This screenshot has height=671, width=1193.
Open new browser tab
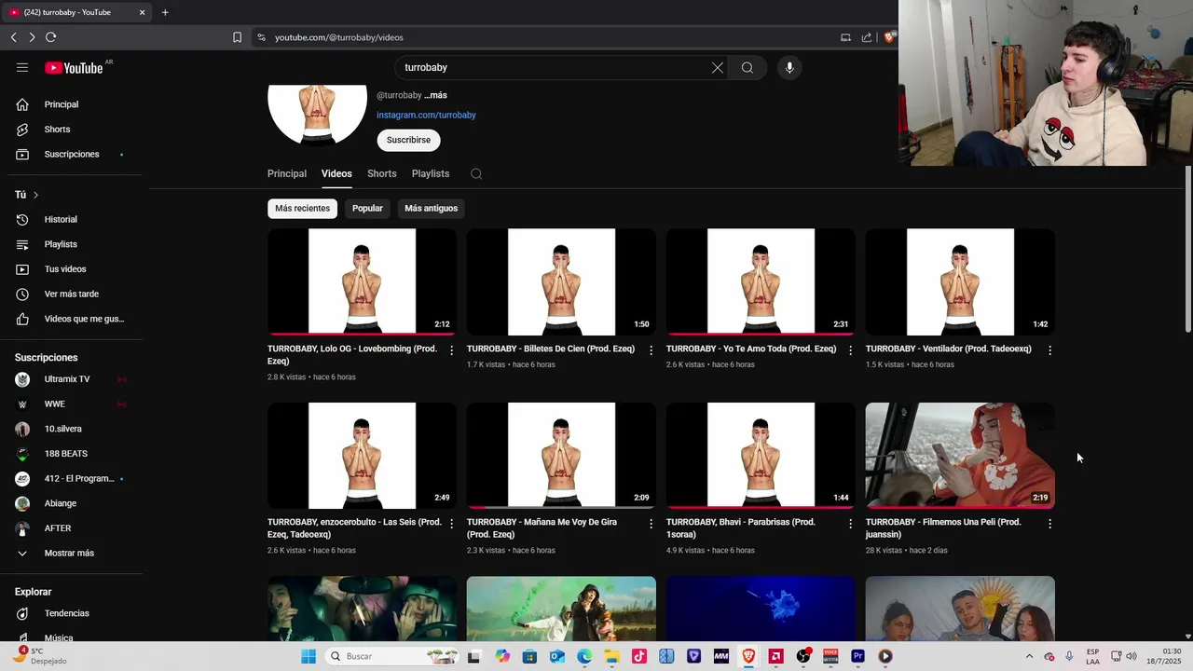point(165,12)
